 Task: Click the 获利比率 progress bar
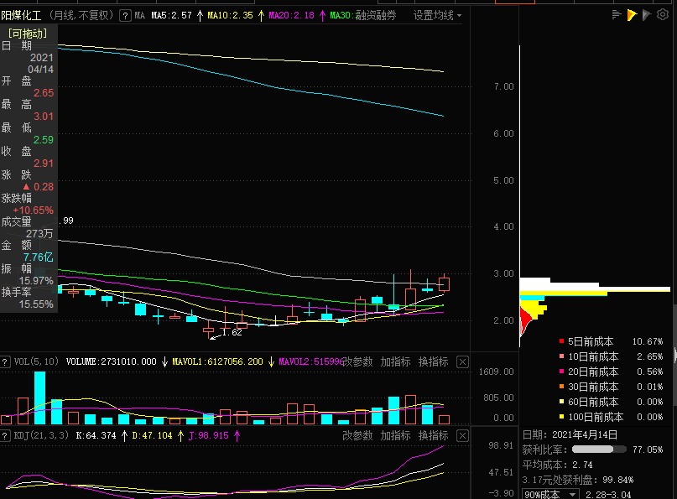(x=599, y=450)
